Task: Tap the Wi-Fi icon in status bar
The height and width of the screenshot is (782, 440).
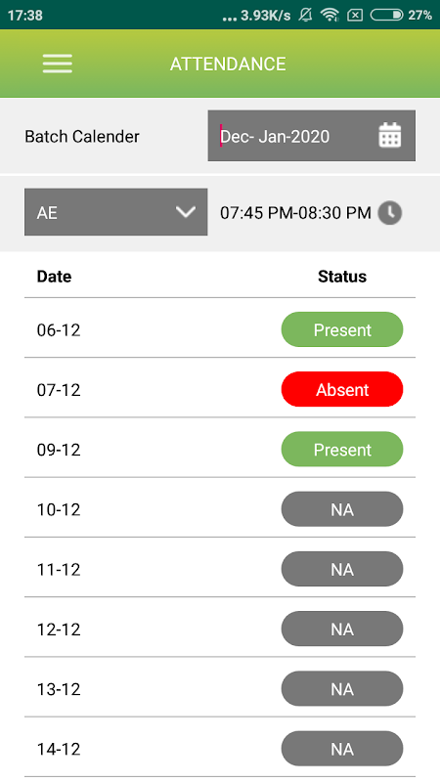Action: click(330, 15)
